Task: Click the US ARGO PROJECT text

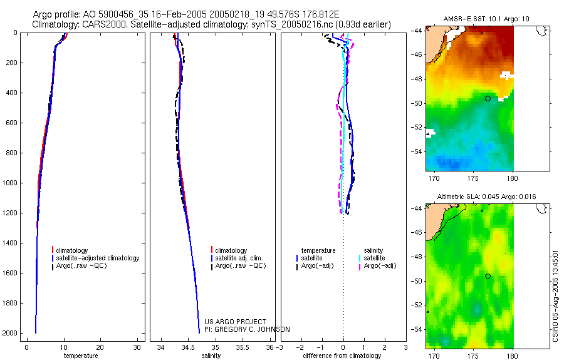Action: pyautogui.click(x=235, y=322)
